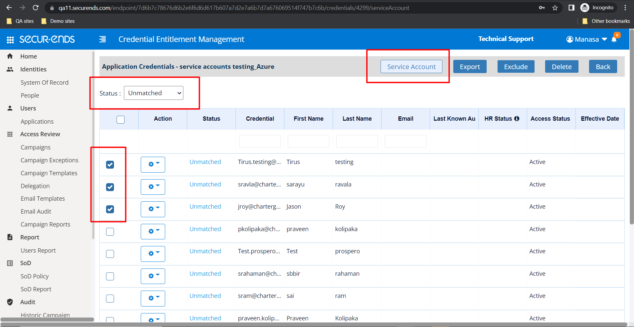Toggle the select-all checkbox in table header
Screen dimensions: 634x327
(120, 119)
